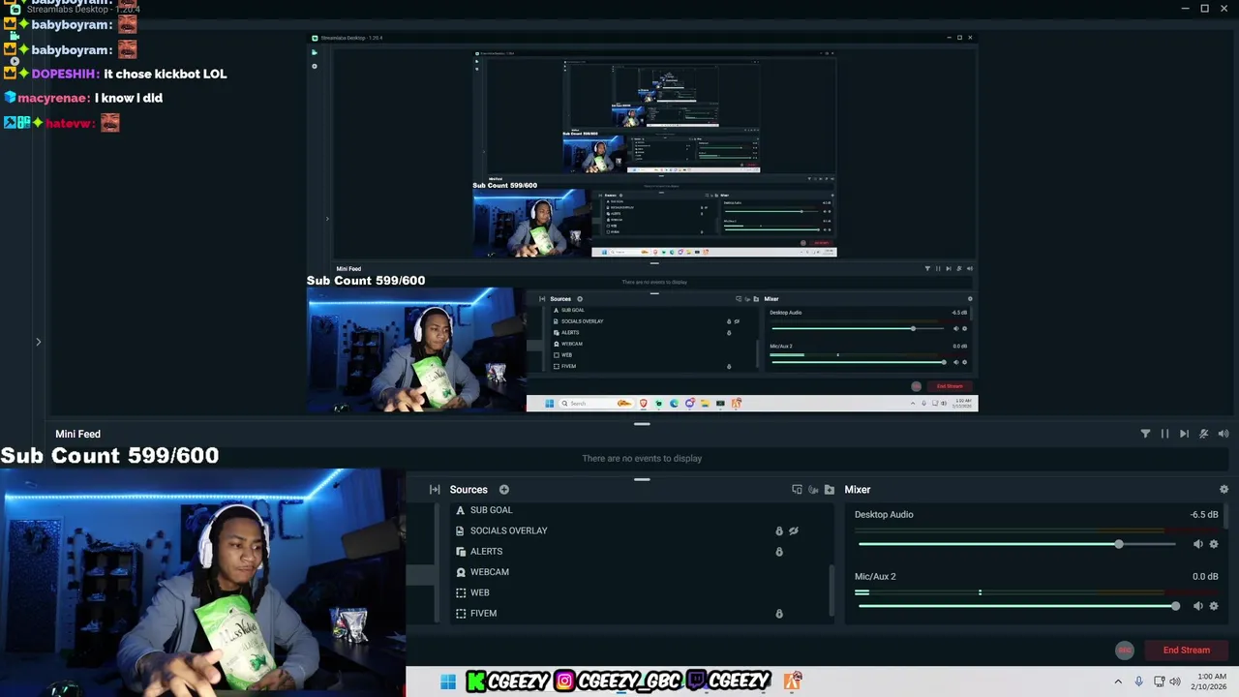Open system volume tray icon

coord(1175,682)
